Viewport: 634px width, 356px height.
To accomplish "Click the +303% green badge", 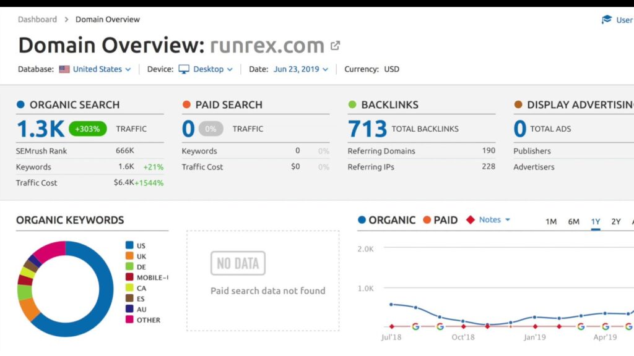I will (x=88, y=129).
